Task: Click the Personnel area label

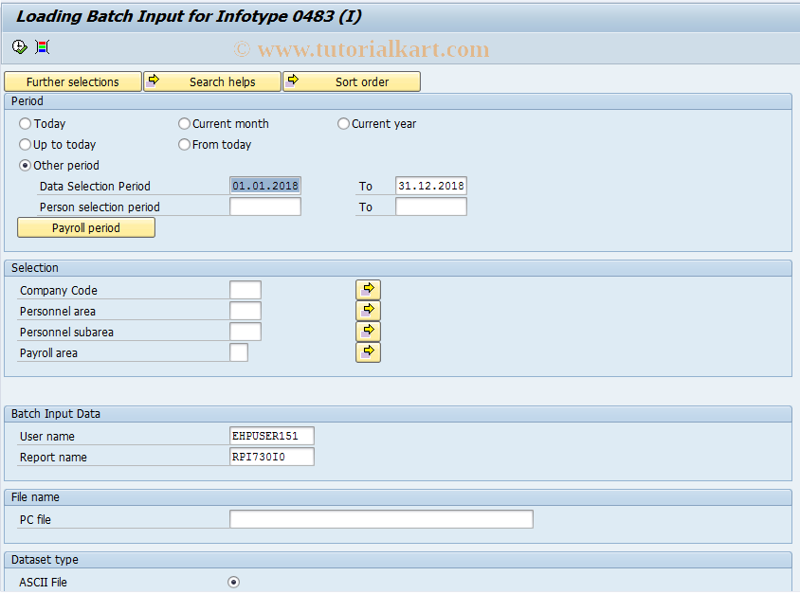Action: (58, 312)
